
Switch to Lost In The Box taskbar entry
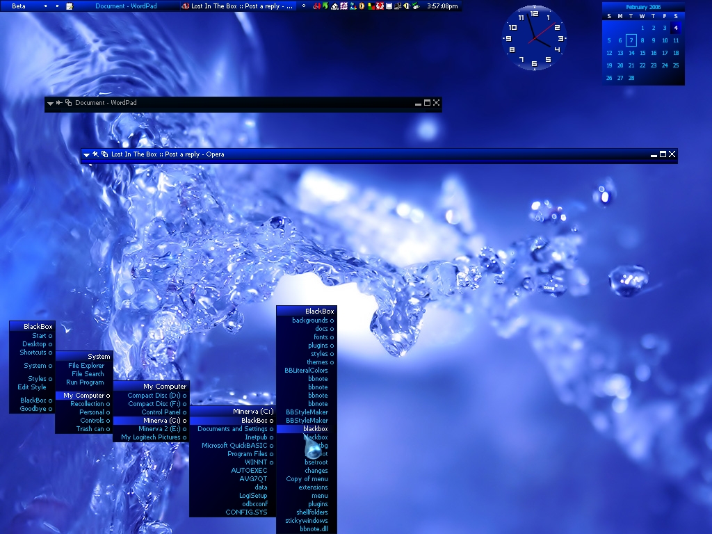click(x=237, y=6)
